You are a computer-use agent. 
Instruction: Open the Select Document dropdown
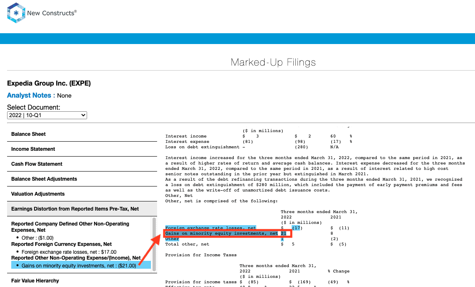[x=47, y=115]
